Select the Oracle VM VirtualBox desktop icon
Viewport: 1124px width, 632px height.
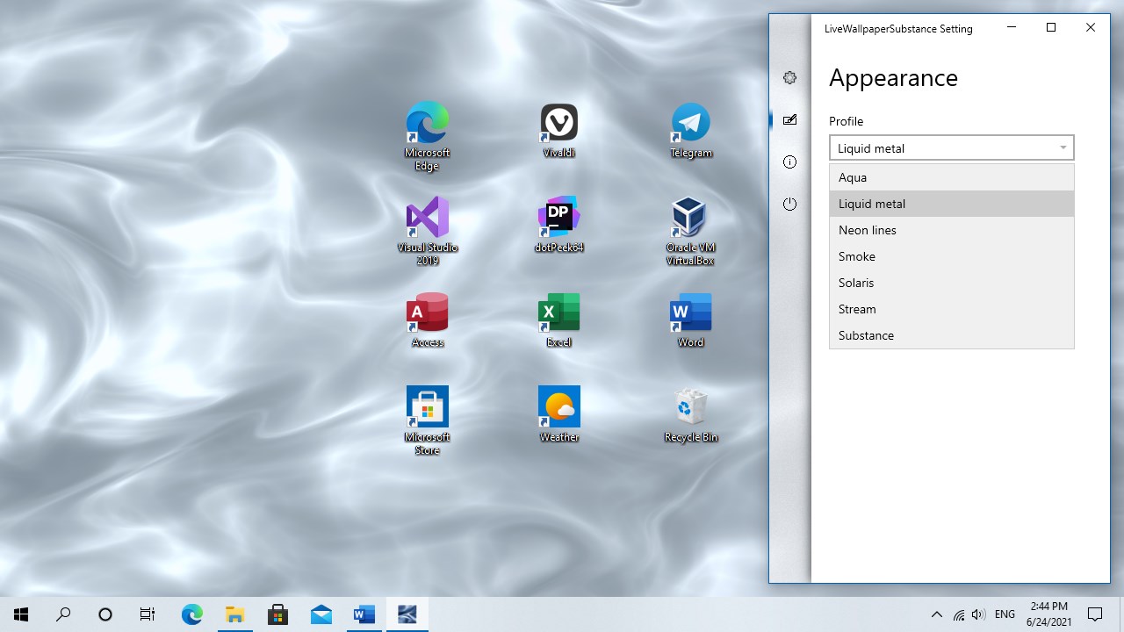tap(690, 231)
